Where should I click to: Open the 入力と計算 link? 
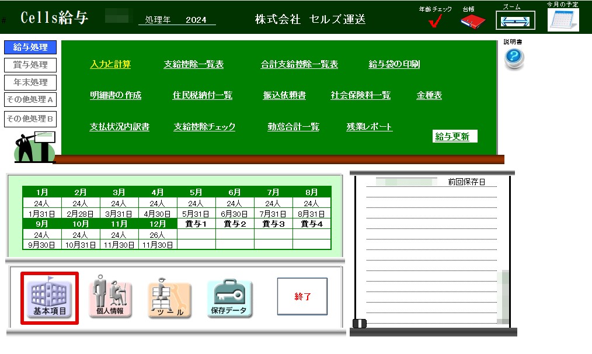pyautogui.click(x=110, y=64)
